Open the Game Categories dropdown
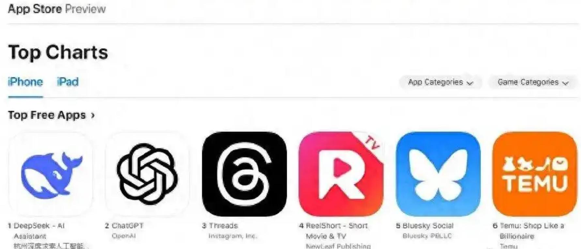 point(533,82)
